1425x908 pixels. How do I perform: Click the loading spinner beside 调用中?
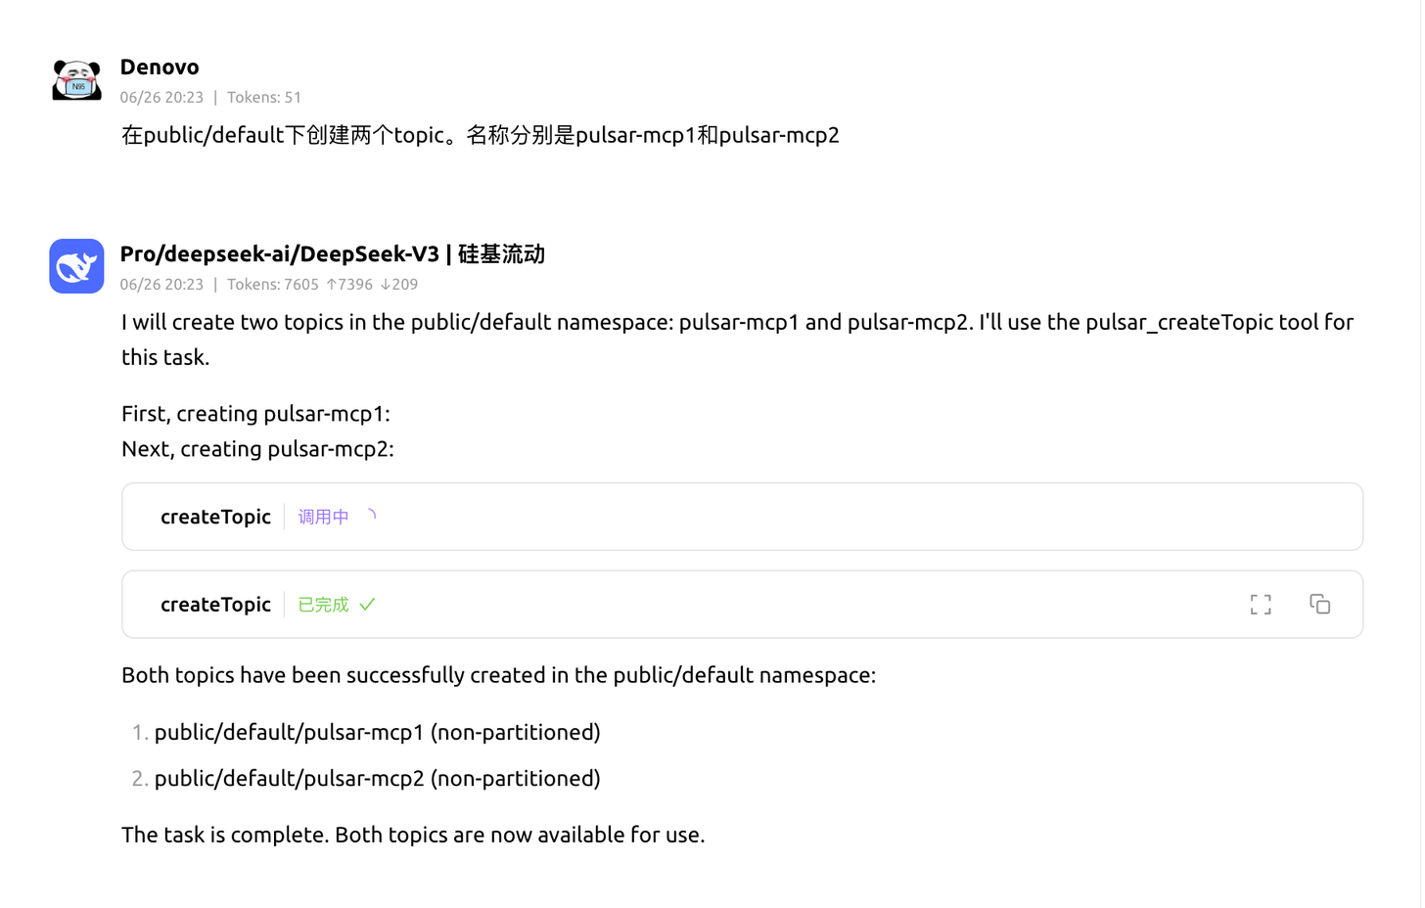[370, 516]
